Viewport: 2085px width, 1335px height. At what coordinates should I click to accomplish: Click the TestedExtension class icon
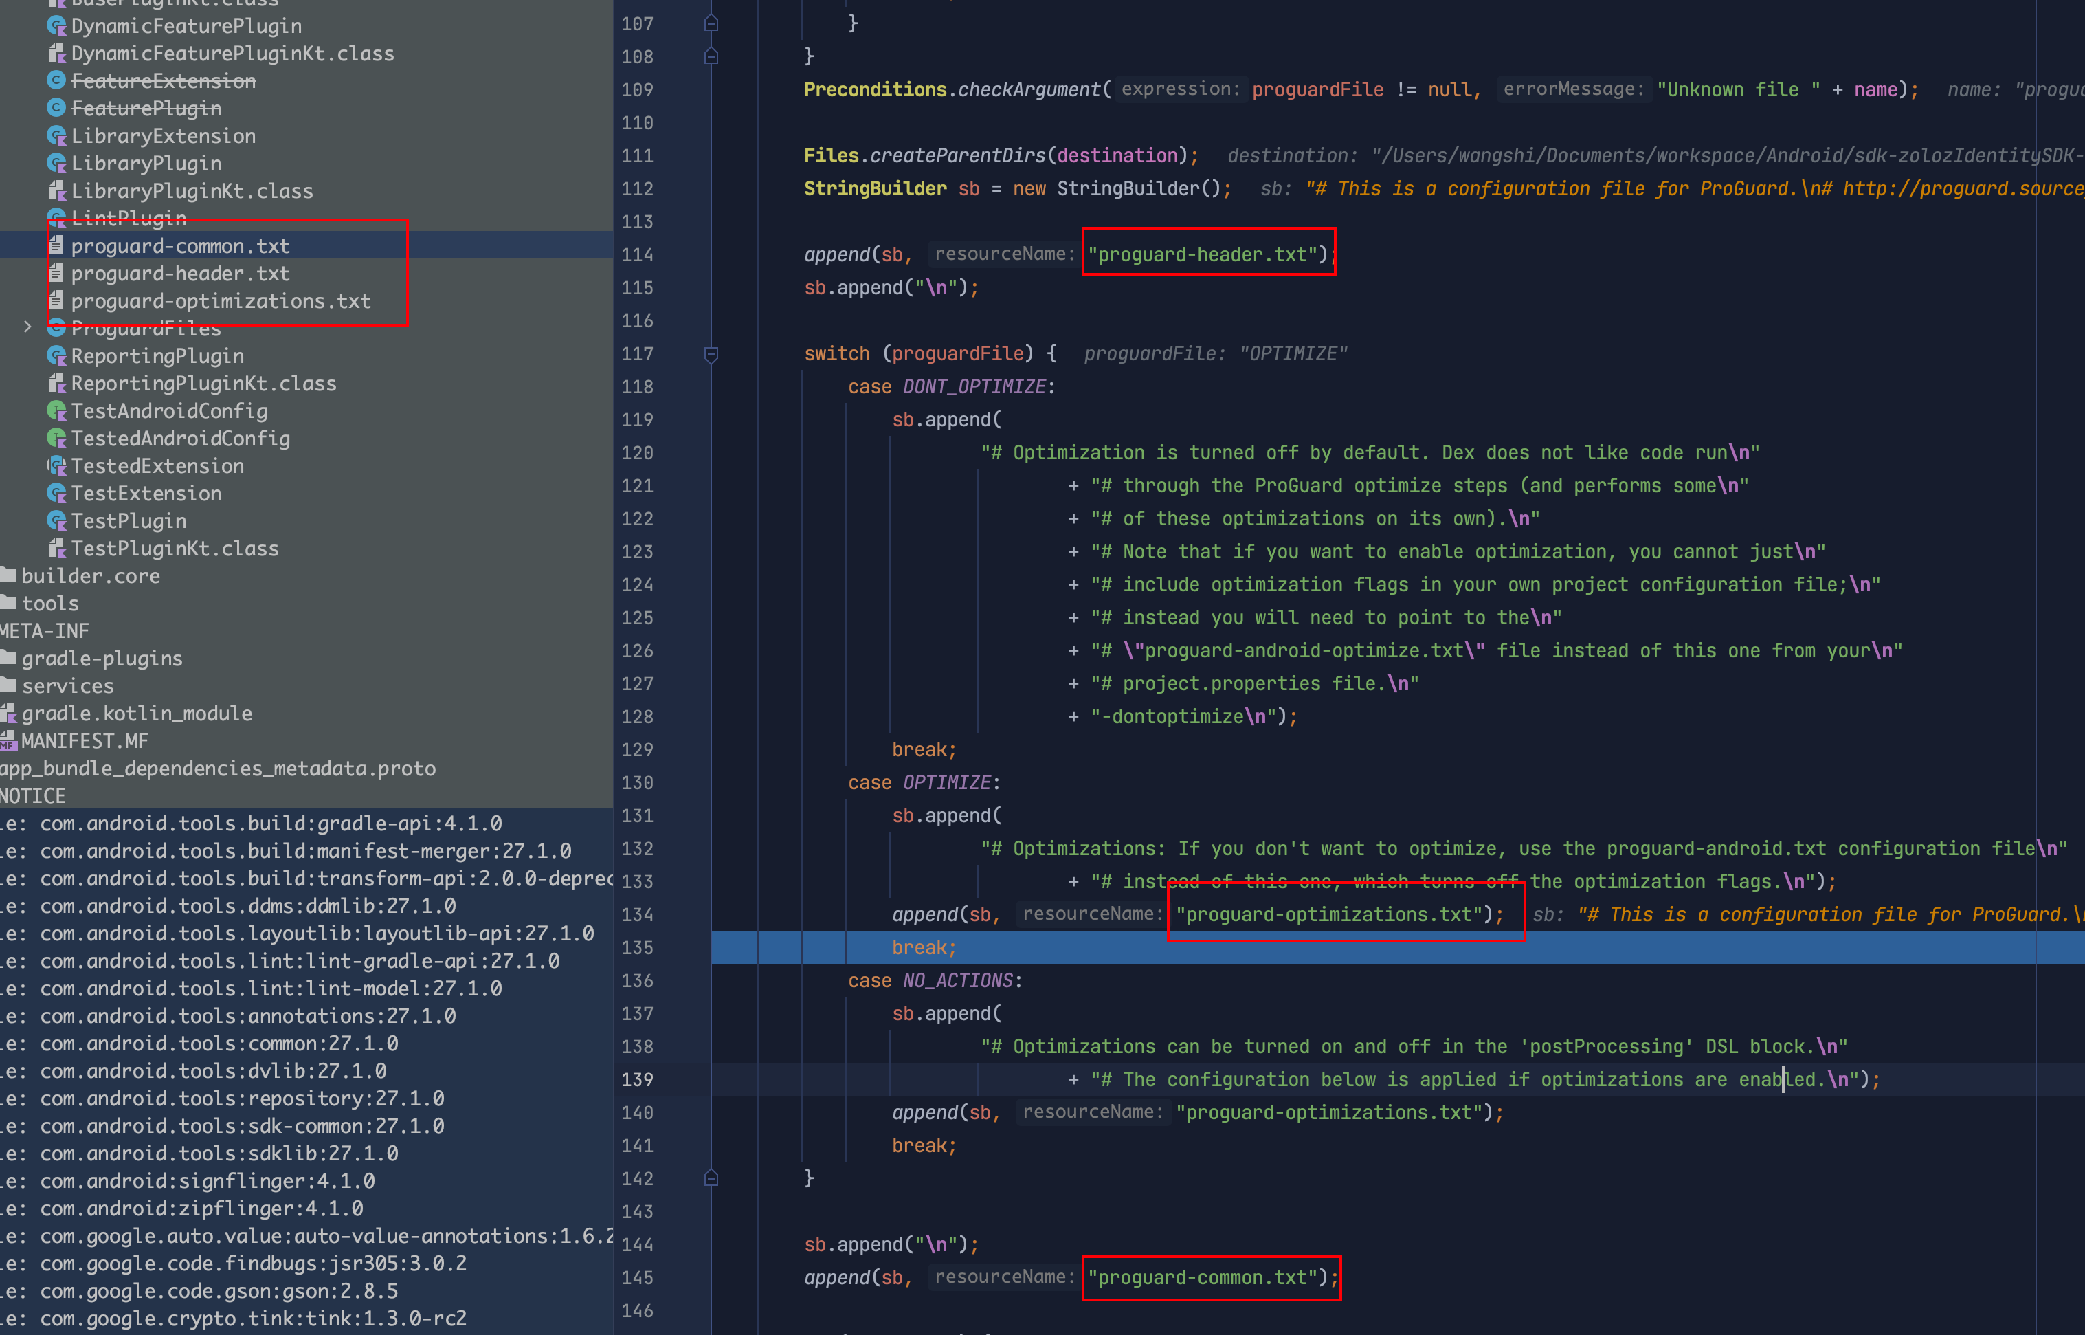coord(56,465)
